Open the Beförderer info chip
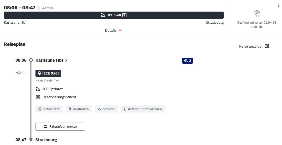The width and height of the screenshot is (282, 145). pos(49,109)
